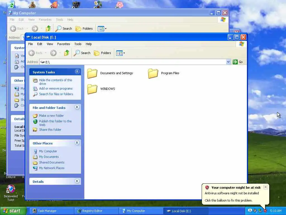Click the Up folder icon in Local Disk toolbar
286x215 pixels.
66,53
